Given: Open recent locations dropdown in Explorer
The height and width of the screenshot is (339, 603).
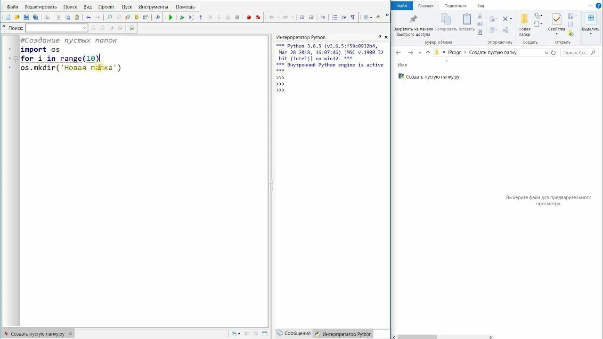Looking at the screenshot, I should [420, 53].
